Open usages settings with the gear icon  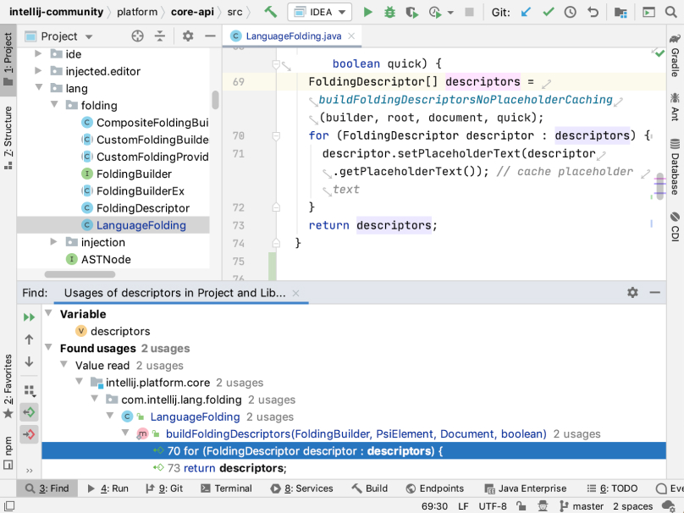tap(632, 291)
